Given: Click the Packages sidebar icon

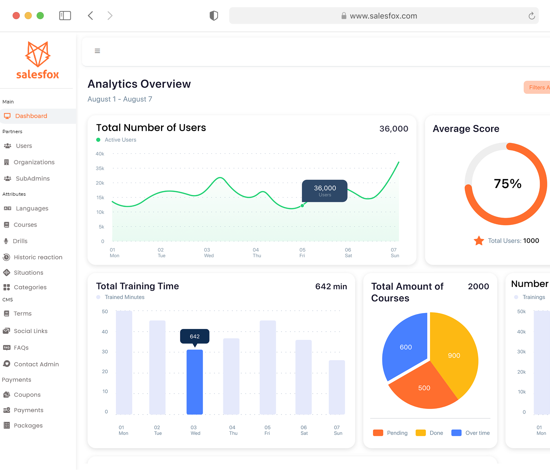Looking at the screenshot, I should 6,425.
